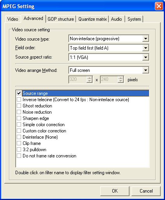Screen dimensions: 165x200
Task: Enable the Noise reduction filter
Action: point(19,112)
